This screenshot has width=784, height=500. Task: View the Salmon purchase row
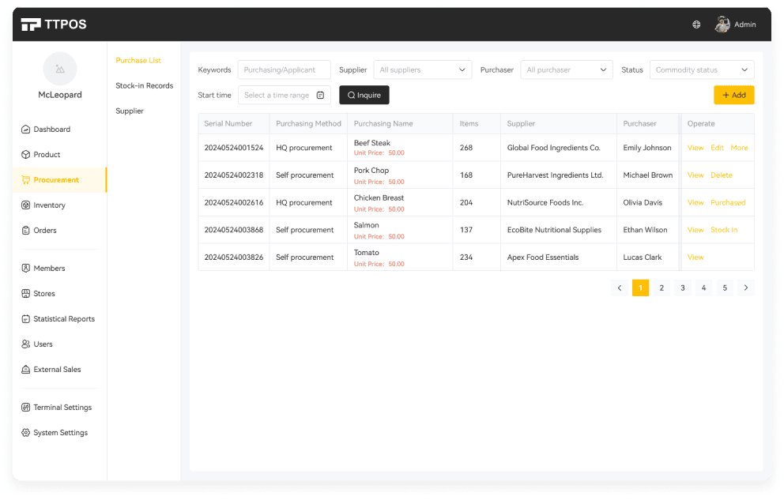tap(695, 230)
